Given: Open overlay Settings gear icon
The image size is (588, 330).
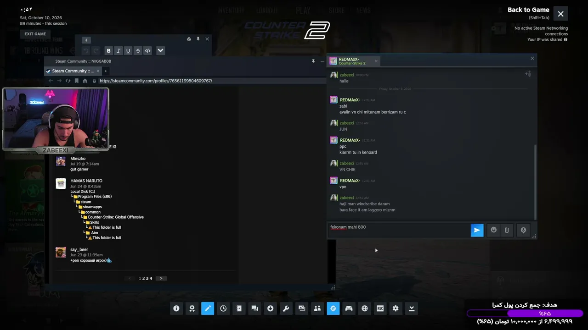Looking at the screenshot, I should click(x=396, y=308).
